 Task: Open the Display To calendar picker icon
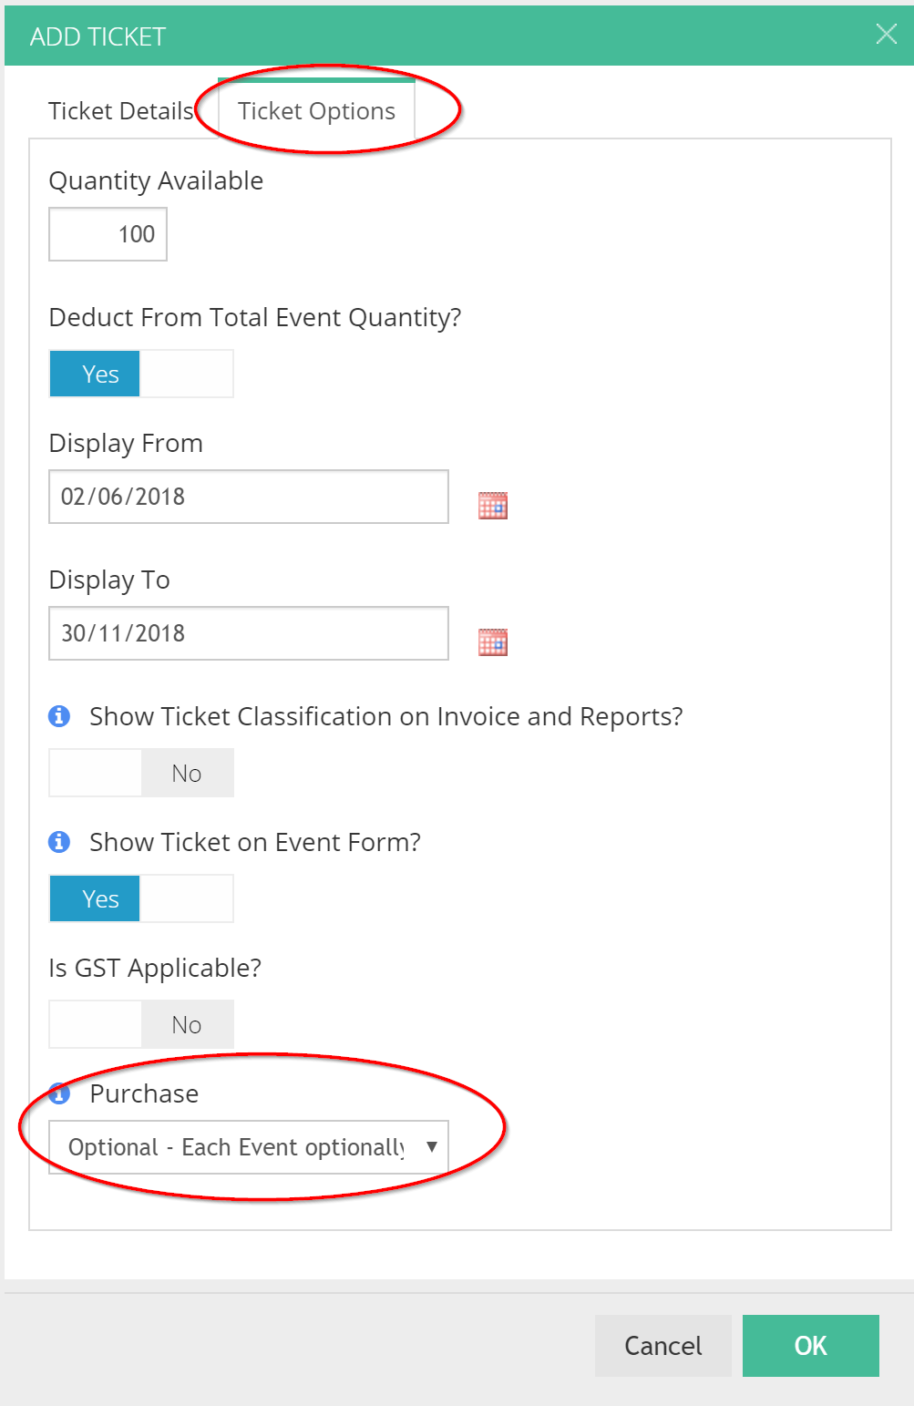click(x=493, y=642)
